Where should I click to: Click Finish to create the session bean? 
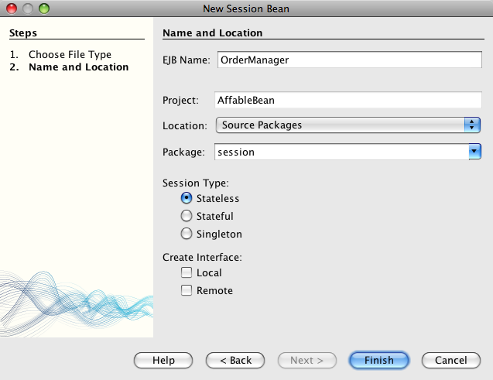[379, 360]
